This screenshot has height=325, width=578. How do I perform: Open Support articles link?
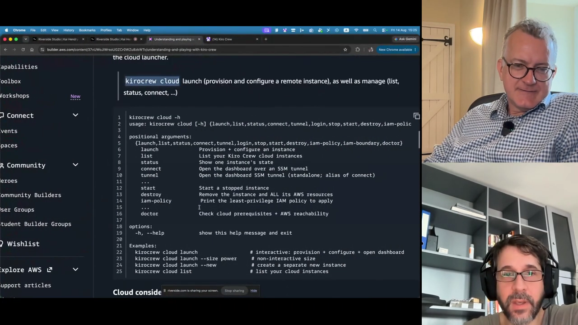click(x=25, y=285)
